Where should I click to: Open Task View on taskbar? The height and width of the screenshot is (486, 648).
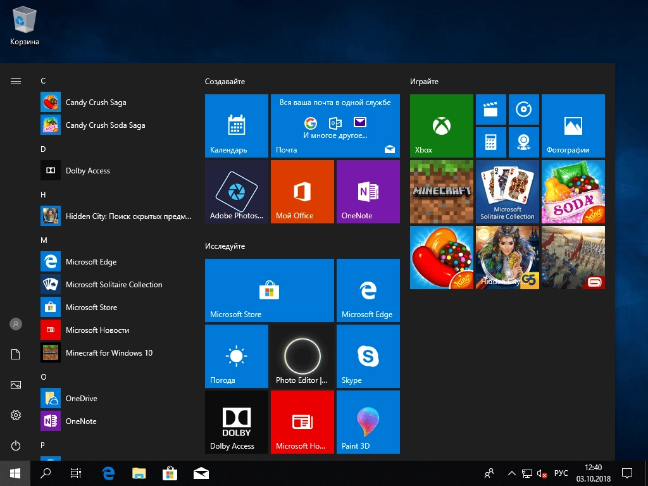point(76,473)
